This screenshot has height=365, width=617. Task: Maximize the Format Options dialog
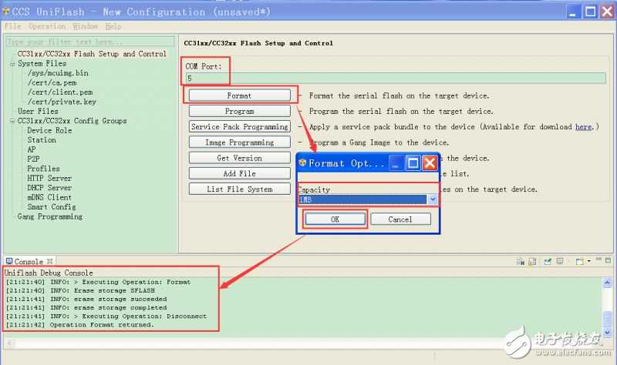tap(413, 162)
